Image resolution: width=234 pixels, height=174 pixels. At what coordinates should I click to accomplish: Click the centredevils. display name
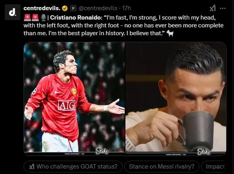pos(42,8)
